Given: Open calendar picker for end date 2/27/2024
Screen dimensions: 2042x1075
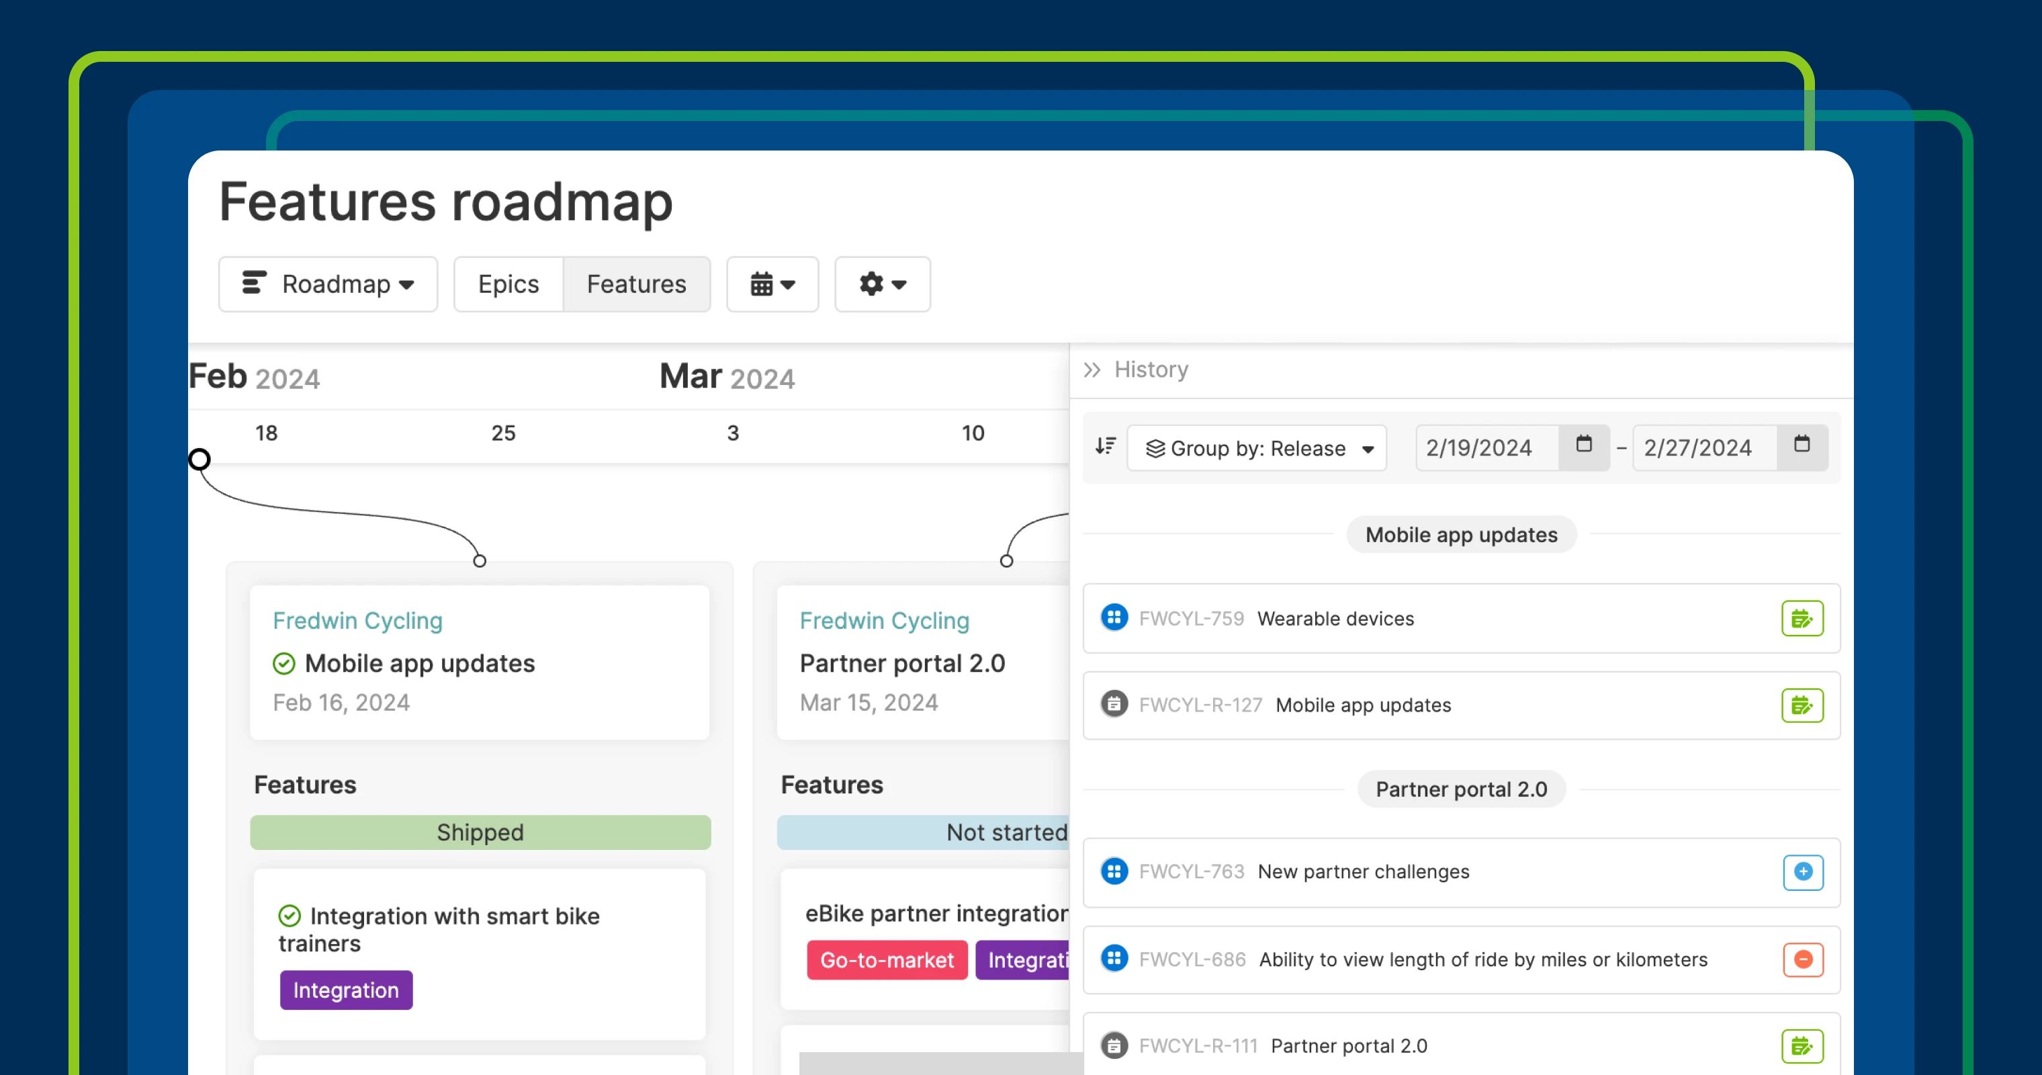Looking at the screenshot, I should pos(1801,447).
